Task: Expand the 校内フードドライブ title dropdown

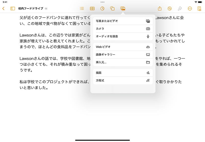Action: 46,9
